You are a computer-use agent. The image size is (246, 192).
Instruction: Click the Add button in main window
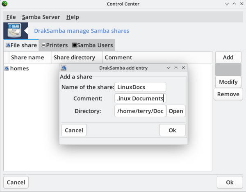point(228,57)
